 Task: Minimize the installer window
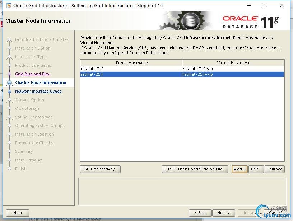click(x=249, y=5)
